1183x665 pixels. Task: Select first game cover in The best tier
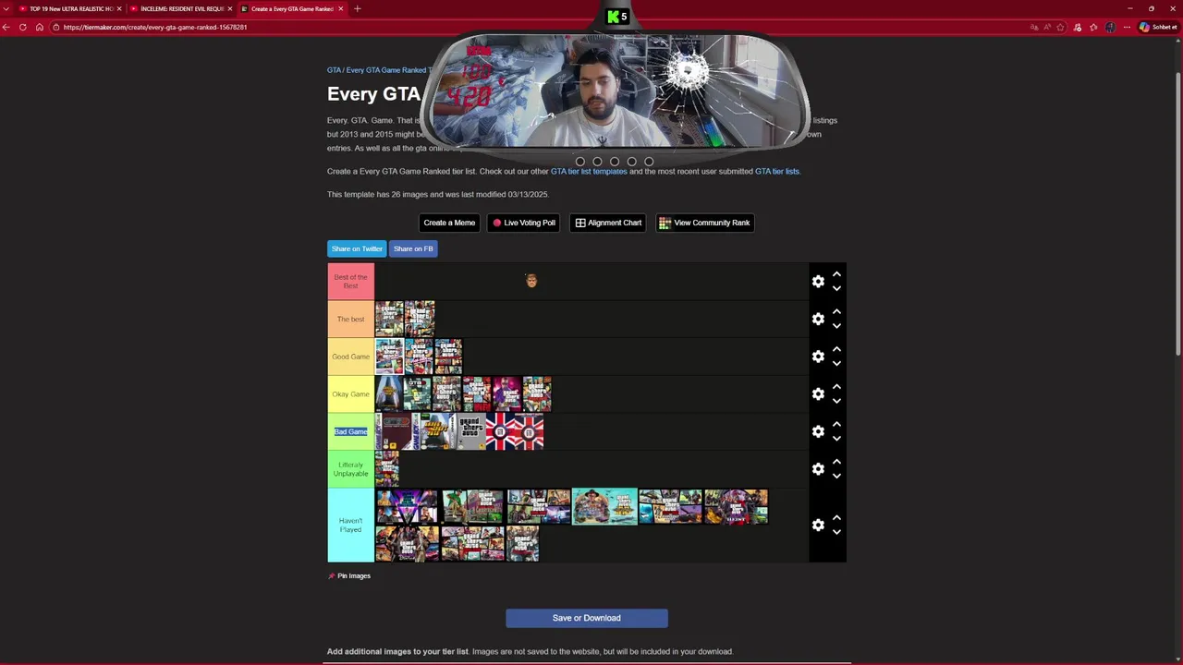coord(389,319)
